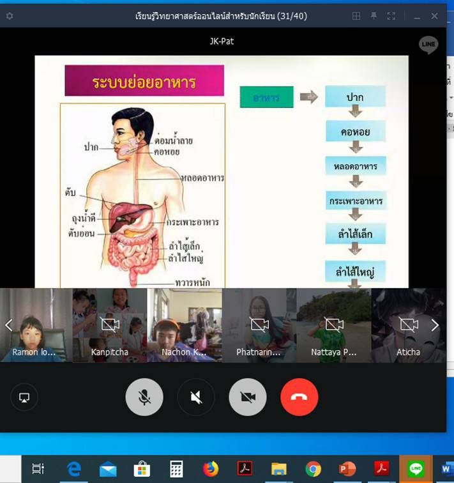Toggle microphone mute
The width and height of the screenshot is (454, 483).
pyautogui.click(x=145, y=397)
